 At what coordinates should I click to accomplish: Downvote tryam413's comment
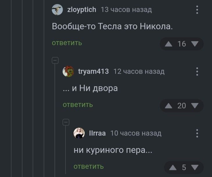pos(195,106)
